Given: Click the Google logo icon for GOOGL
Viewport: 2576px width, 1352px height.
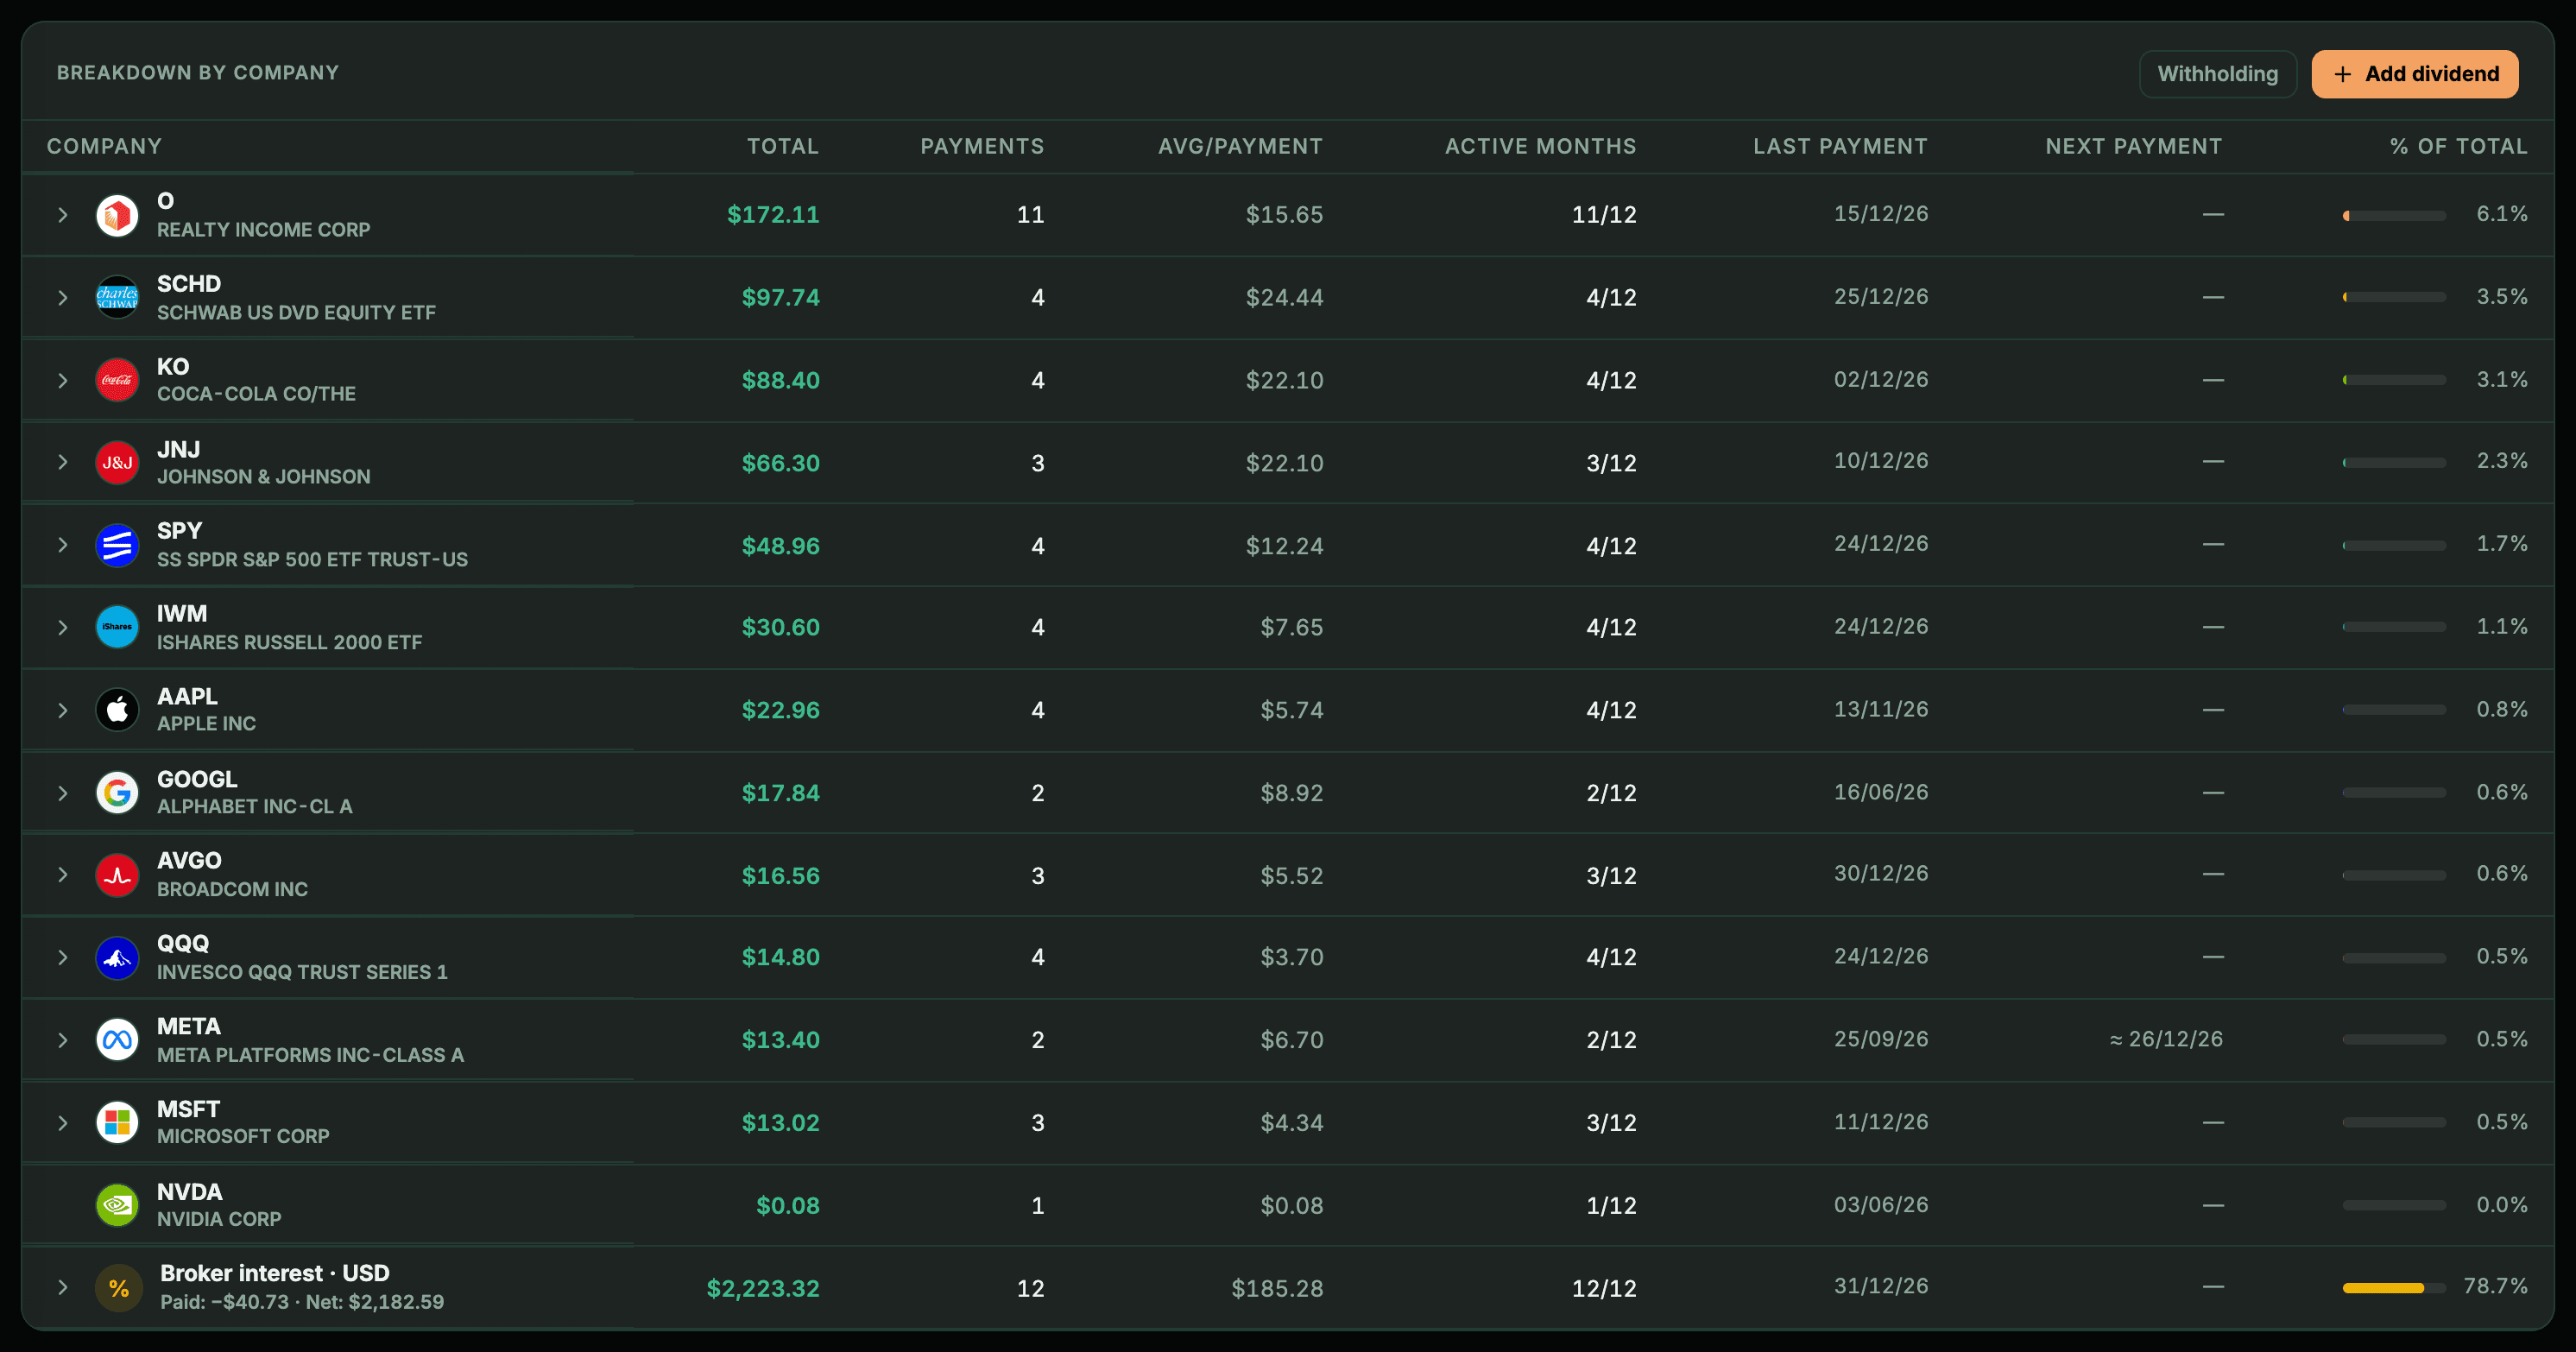Looking at the screenshot, I should 117,793.
